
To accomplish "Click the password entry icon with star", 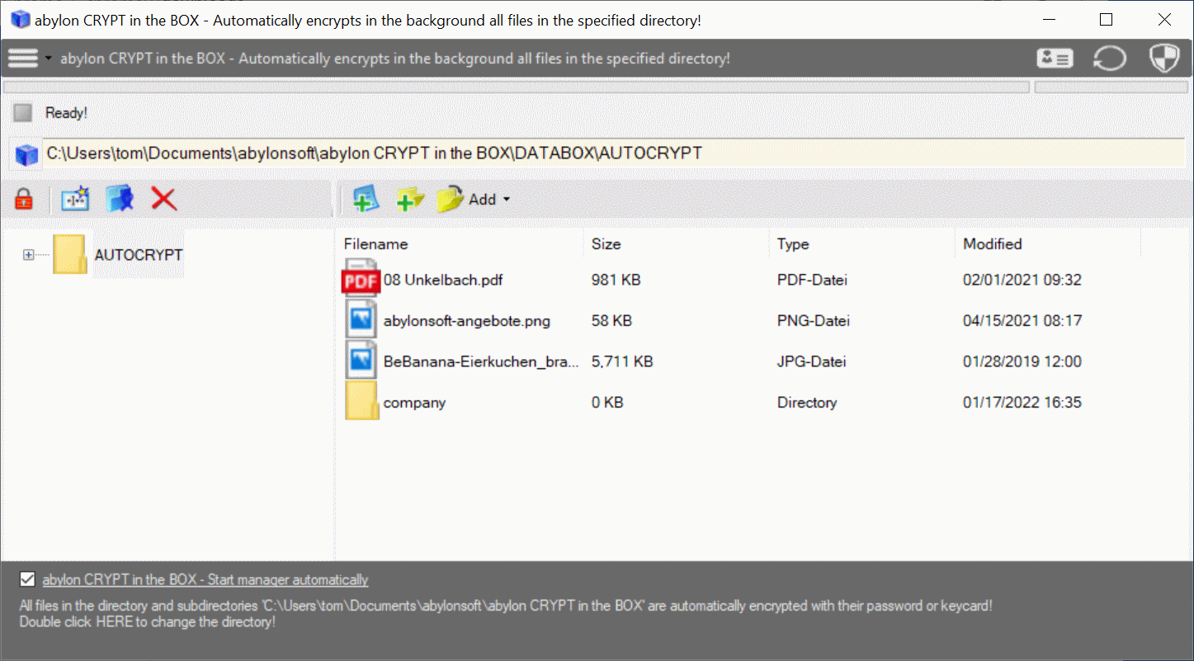I will point(75,199).
